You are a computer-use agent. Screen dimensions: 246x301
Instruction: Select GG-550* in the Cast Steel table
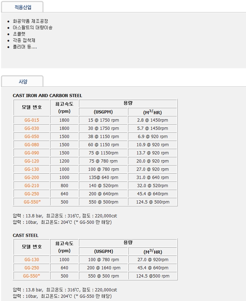(x=32, y=276)
